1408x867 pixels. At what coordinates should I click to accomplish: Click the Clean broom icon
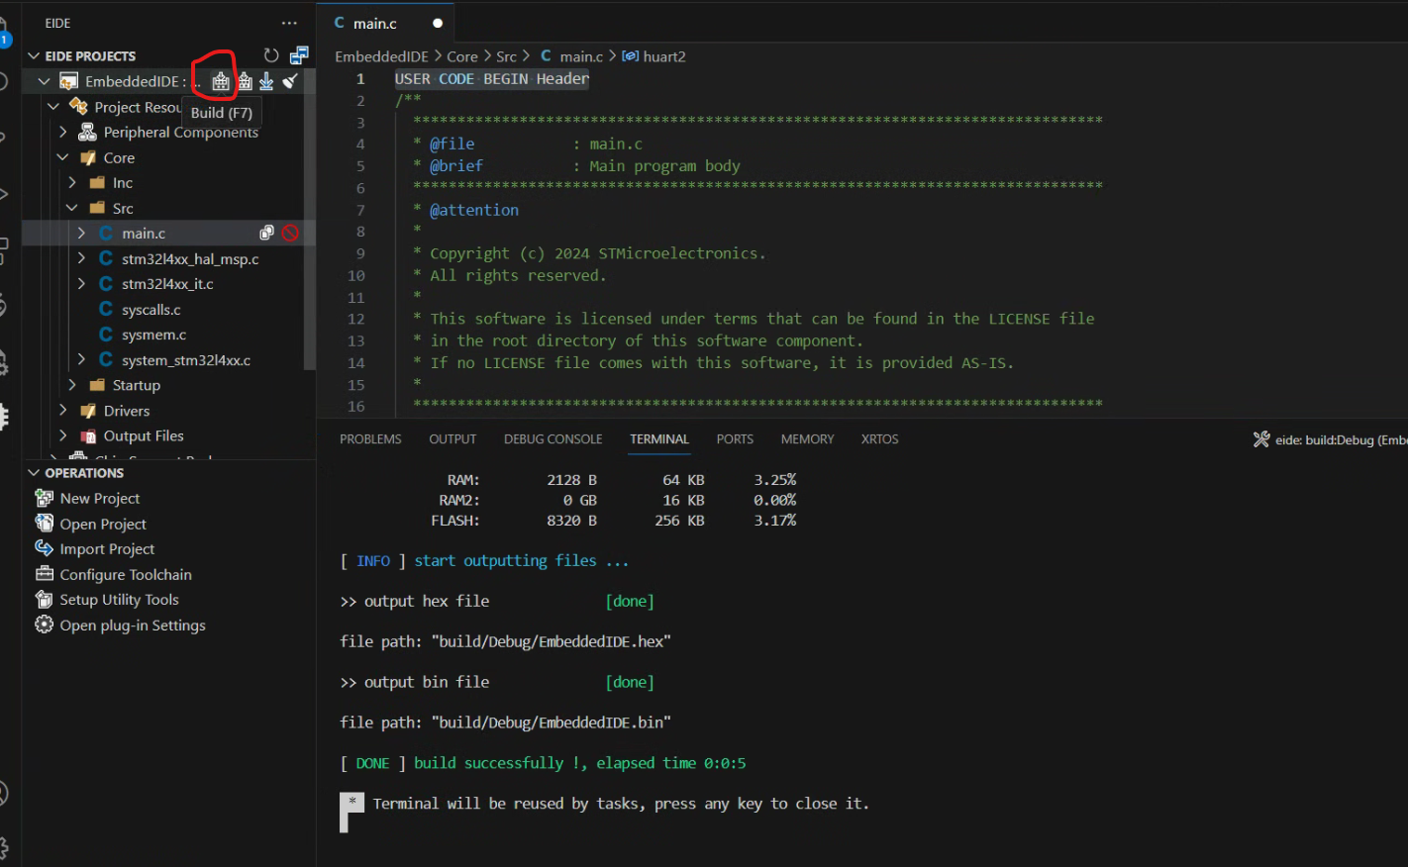290,81
